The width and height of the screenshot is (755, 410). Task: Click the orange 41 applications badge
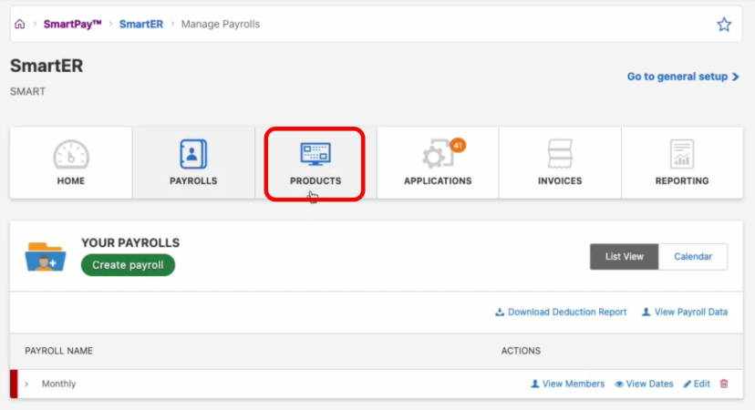pyautogui.click(x=458, y=146)
